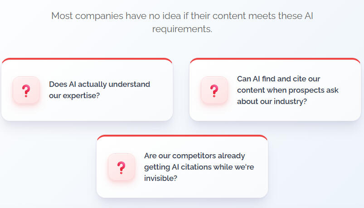Click the 'our expertise?' line of text
Image resolution: width=364 pixels, height=208 pixels.
pos(74,96)
